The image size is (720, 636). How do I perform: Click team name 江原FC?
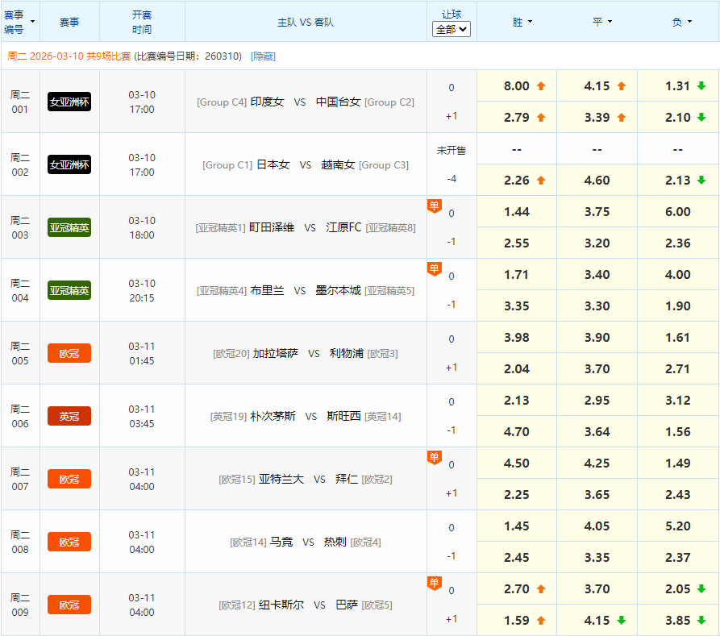click(344, 228)
